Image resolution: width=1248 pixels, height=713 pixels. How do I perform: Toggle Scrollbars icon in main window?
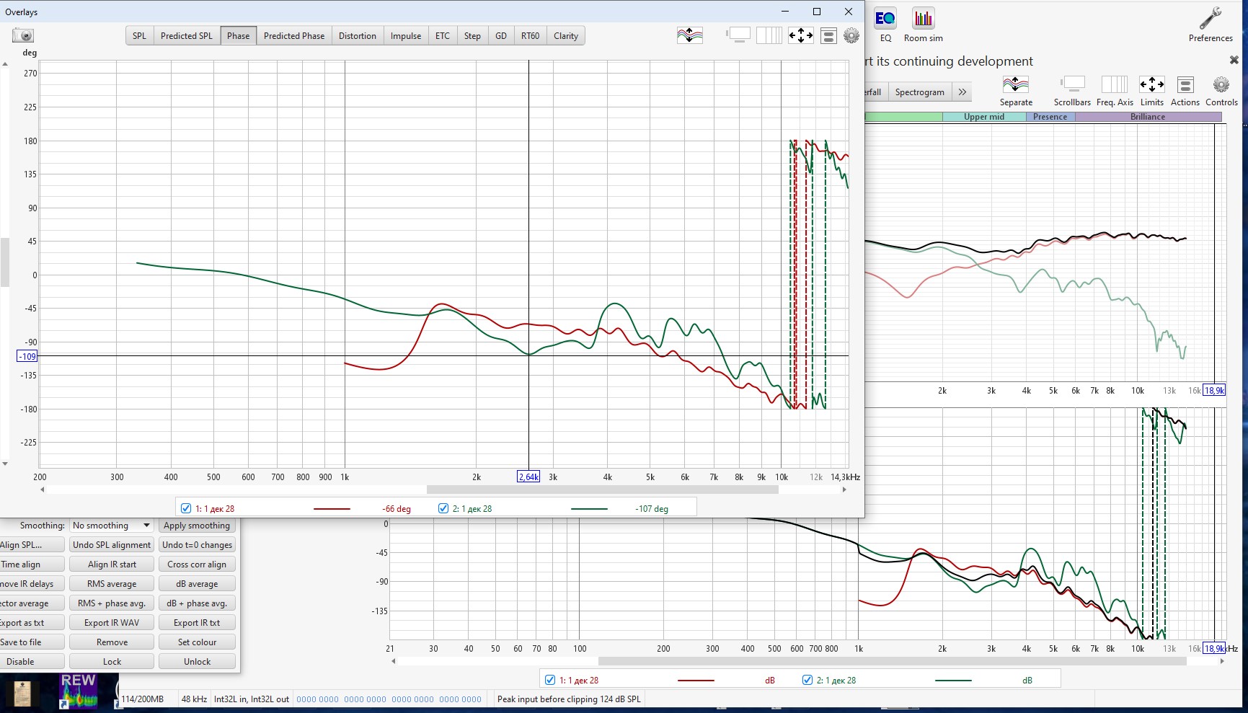1072,91
